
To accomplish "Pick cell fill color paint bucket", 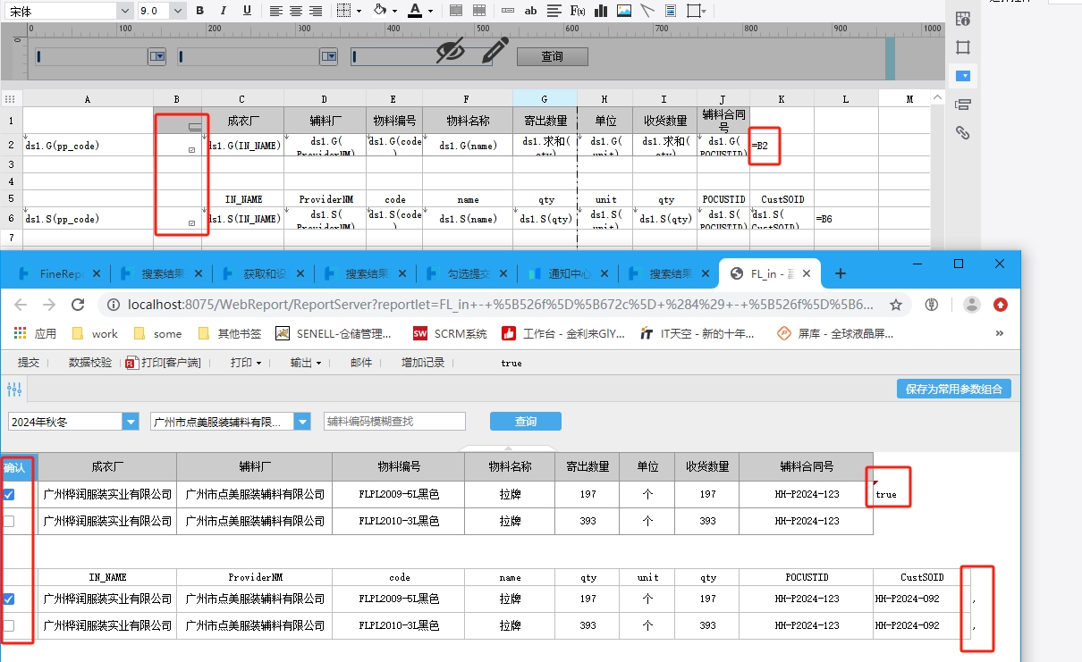I will click(380, 11).
